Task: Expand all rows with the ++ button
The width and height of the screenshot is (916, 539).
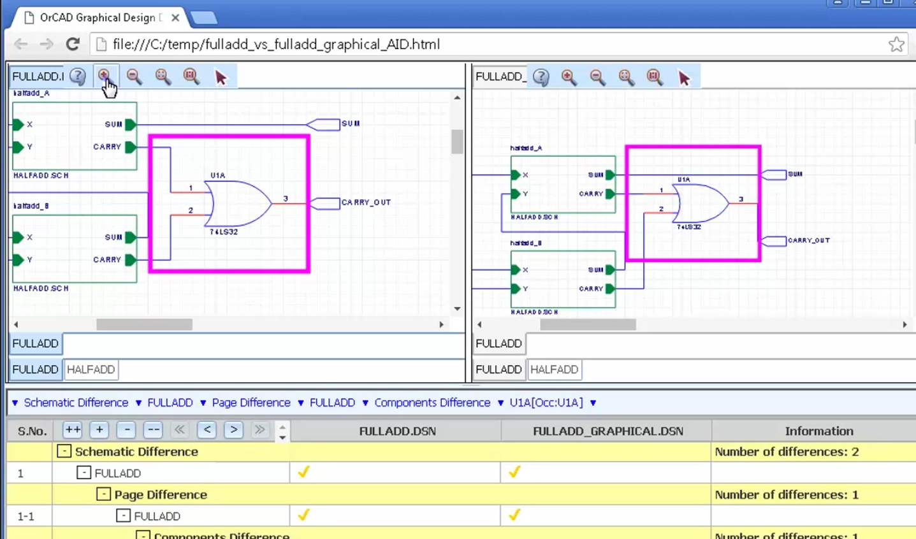Action: 73,429
